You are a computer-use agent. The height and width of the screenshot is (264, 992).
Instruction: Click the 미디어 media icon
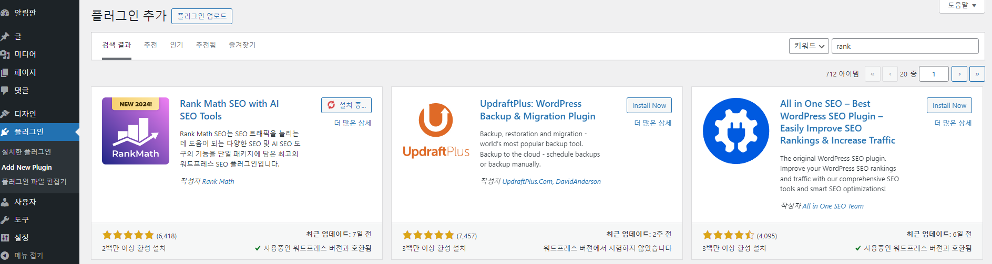point(5,54)
